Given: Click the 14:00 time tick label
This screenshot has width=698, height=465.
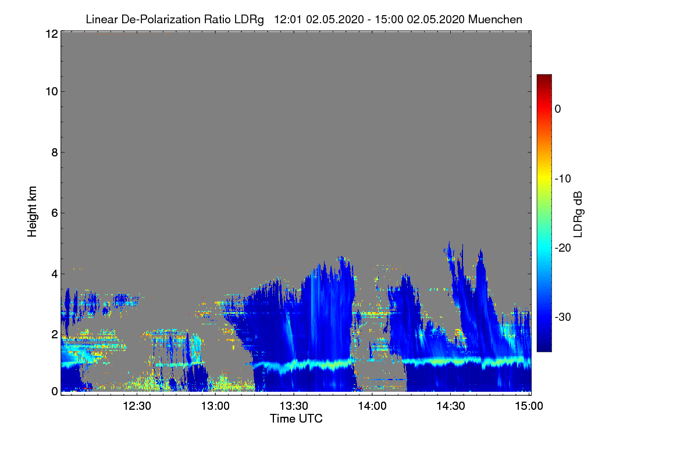Looking at the screenshot, I should (372, 406).
